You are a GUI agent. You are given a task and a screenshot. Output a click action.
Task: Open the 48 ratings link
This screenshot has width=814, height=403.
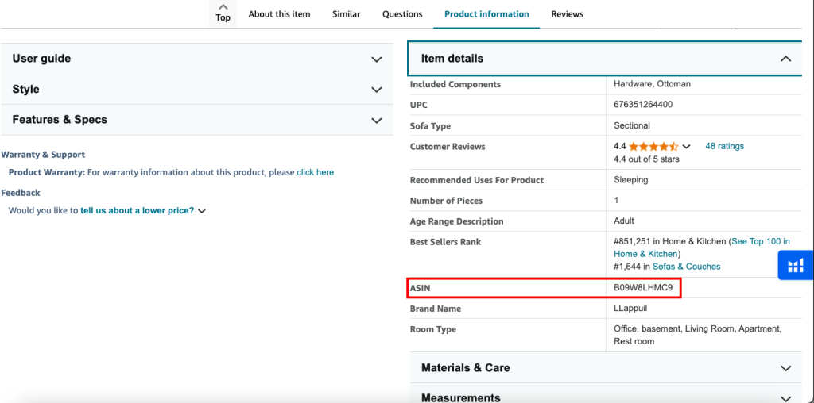coord(724,146)
